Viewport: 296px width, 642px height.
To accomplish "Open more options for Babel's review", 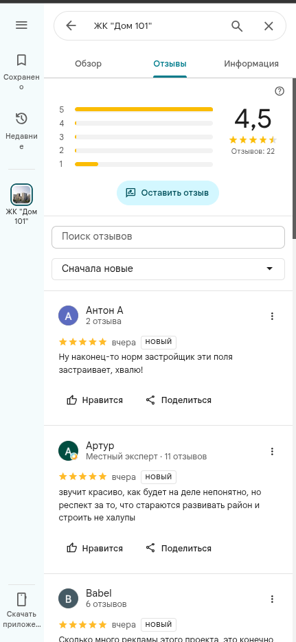I will pyautogui.click(x=272, y=599).
